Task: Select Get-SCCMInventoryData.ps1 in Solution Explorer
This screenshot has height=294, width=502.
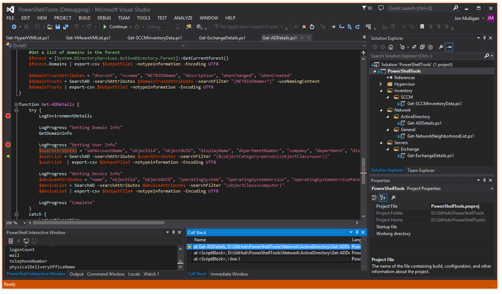Action: pos(434,103)
